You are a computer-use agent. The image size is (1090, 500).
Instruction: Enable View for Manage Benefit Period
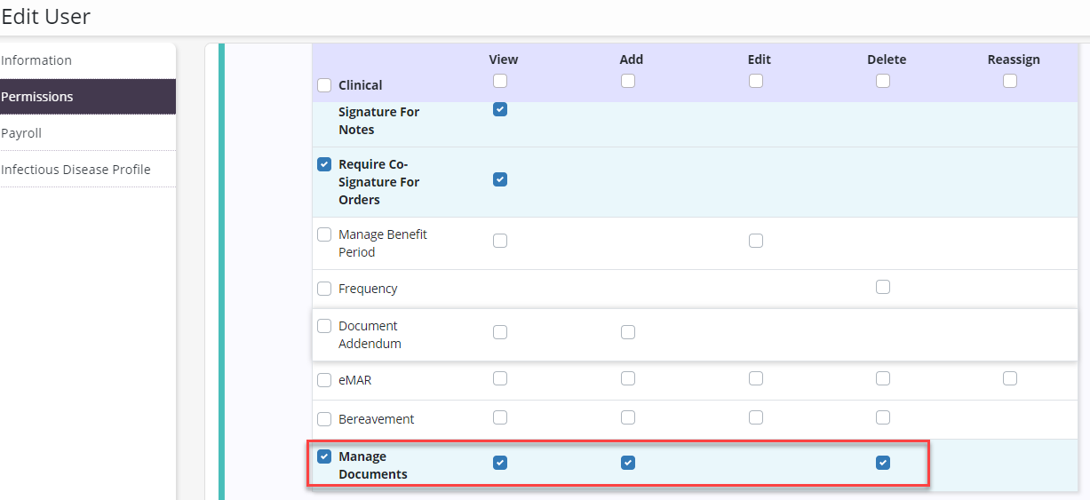tap(500, 241)
